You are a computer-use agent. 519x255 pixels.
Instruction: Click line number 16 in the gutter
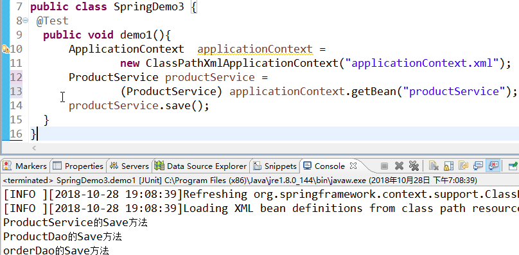pos(16,134)
